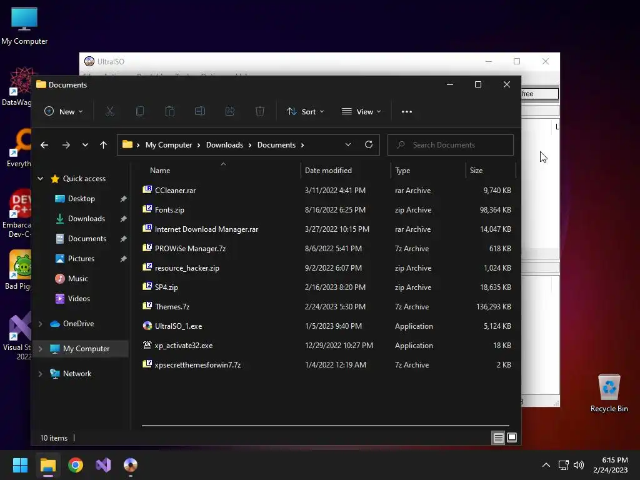The width and height of the screenshot is (640, 480).
Task: Show recent locations dropdown arrow
Action: [85, 145]
